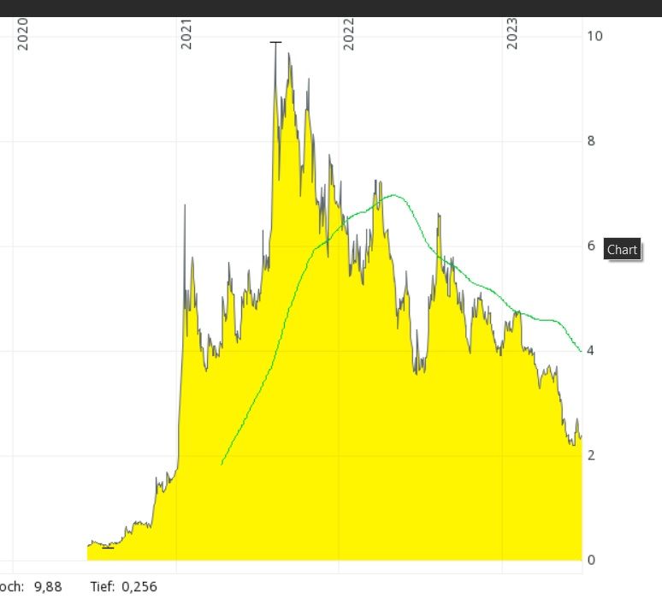Click the low marker near the chart start
Image resolution: width=662 pixels, height=605 pixels.
108,548
